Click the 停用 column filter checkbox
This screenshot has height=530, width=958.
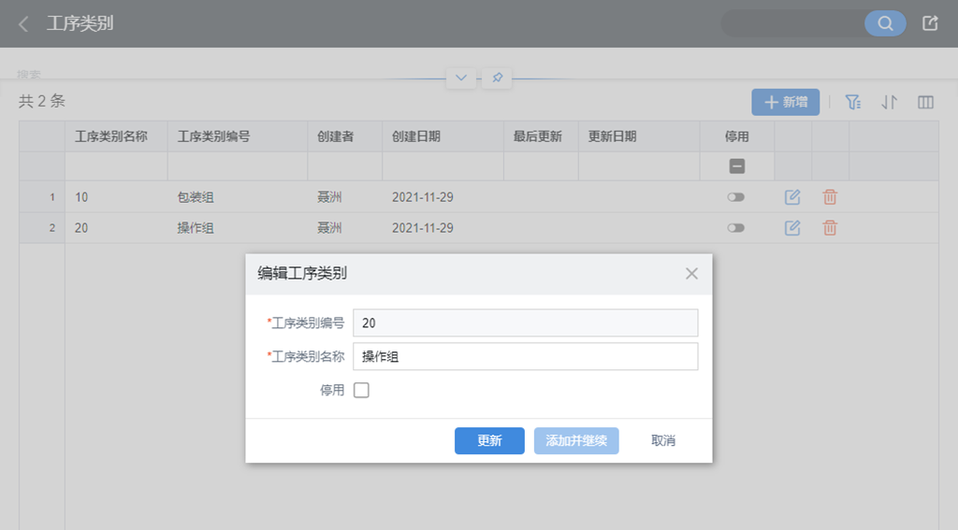click(x=737, y=166)
